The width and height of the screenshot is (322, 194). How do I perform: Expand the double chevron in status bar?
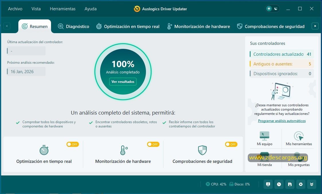311,184
